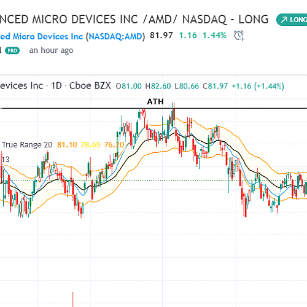Click the Cboe BZX exchange label

(90, 86)
